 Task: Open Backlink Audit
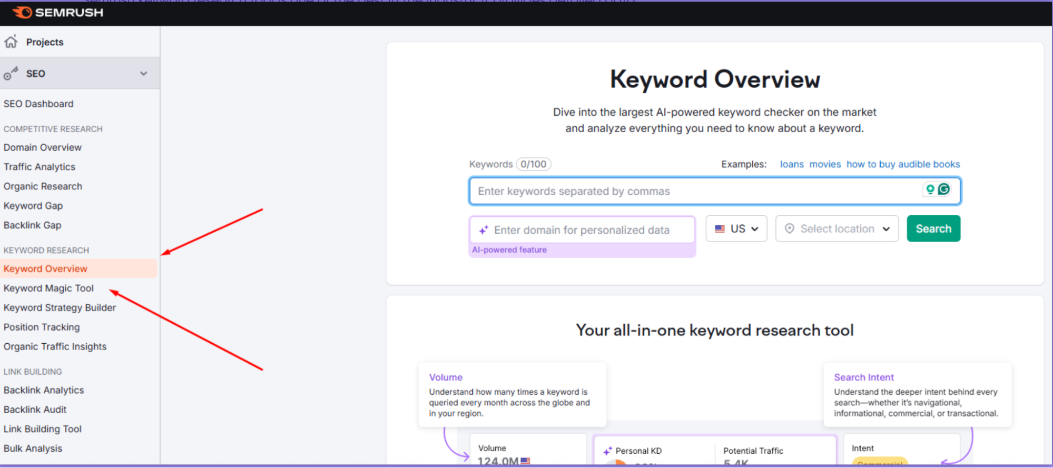tap(35, 410)
